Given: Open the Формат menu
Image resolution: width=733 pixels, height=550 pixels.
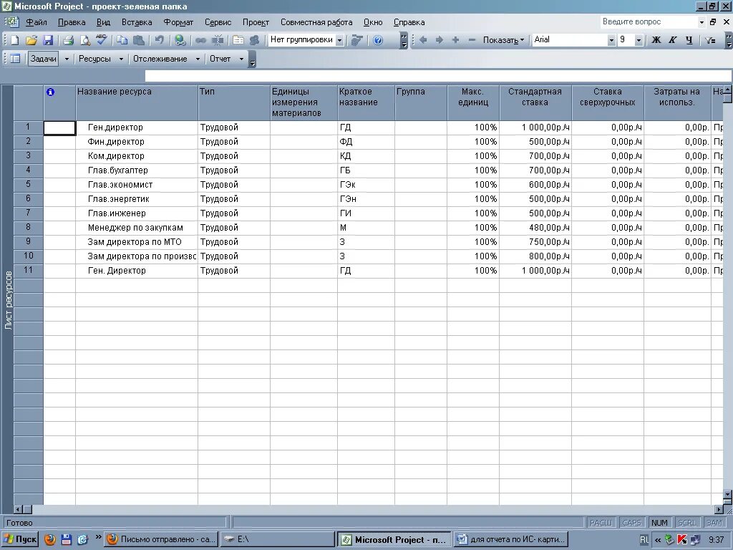Looking at the screenshot, I should [x=178, y=22].
